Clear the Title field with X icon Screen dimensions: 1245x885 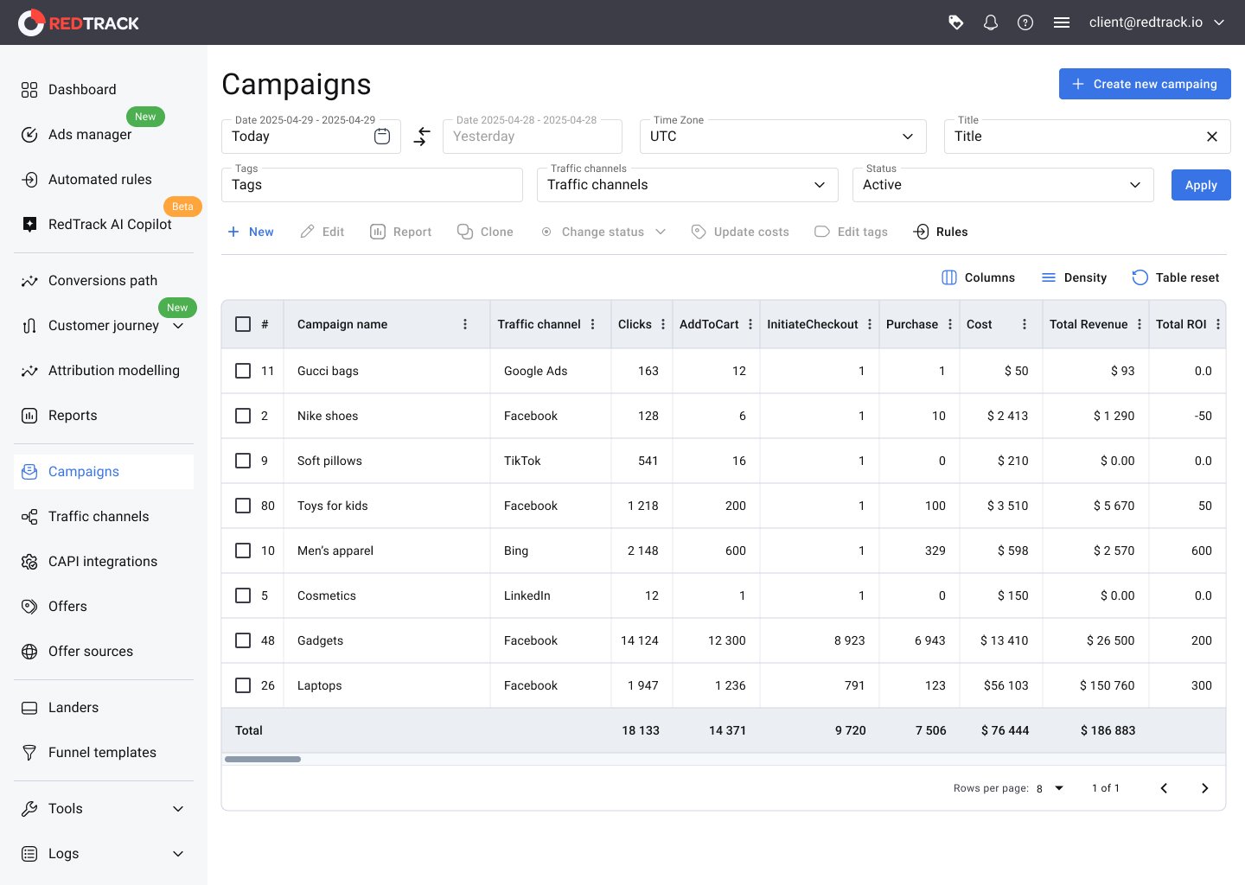click(x=1211, y=137)
